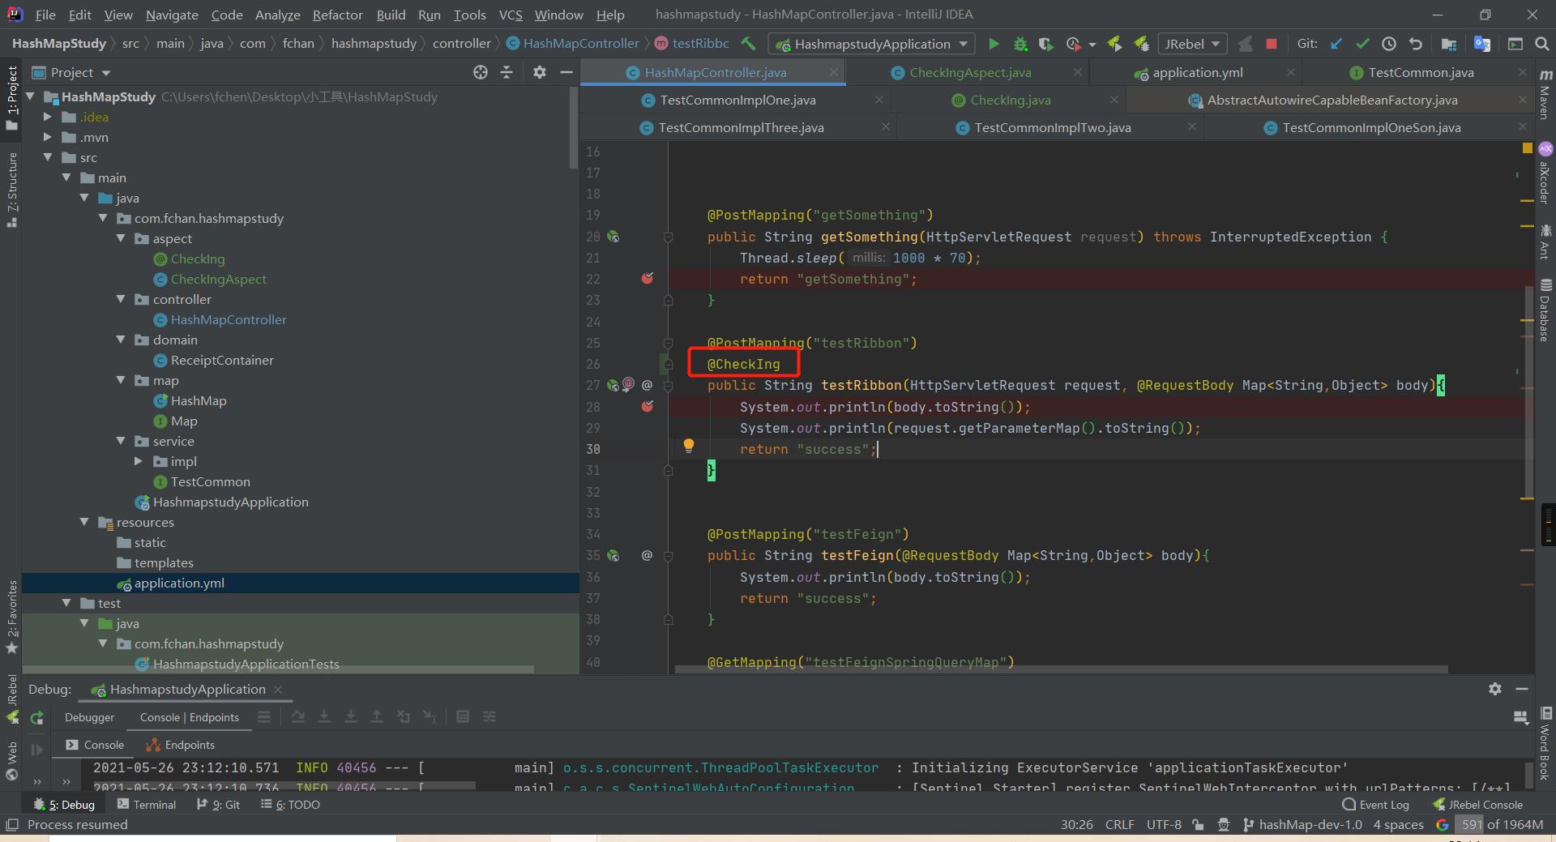Open the Event Log
Viewport: 1556px width, 842px height.
click(1376, 805)
